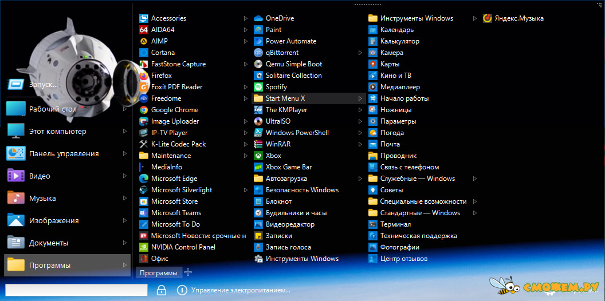Open Microsoft Edge icon

click(x=144, y=179)
